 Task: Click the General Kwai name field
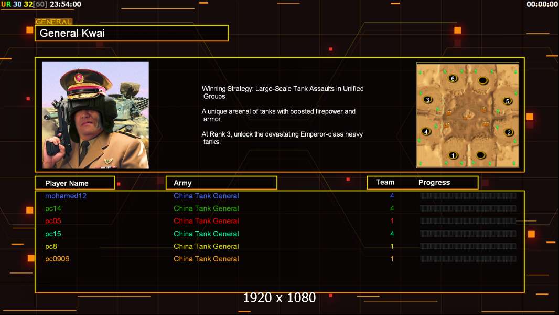[132, 33]
